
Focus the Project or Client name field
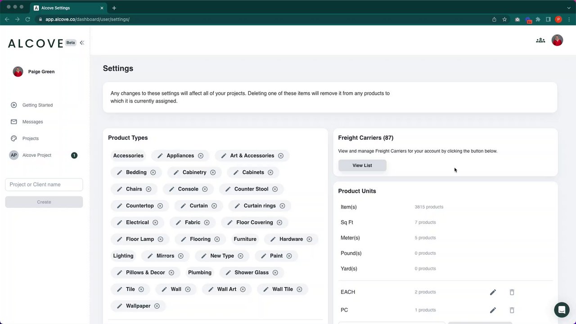pyautogui.click(x=44, y=185)
